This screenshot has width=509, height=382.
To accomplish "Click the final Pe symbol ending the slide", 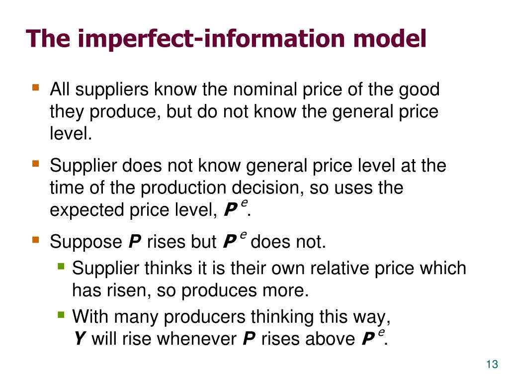I will pyautogui.click(x=373, y=337).
